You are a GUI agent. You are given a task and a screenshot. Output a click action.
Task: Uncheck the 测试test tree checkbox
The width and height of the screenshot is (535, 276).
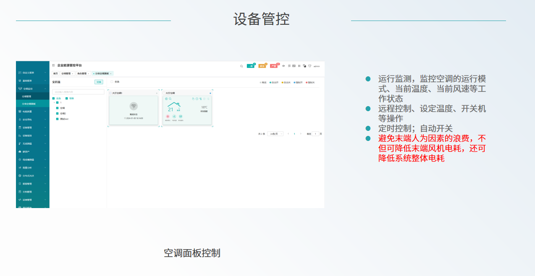point(57,119)
